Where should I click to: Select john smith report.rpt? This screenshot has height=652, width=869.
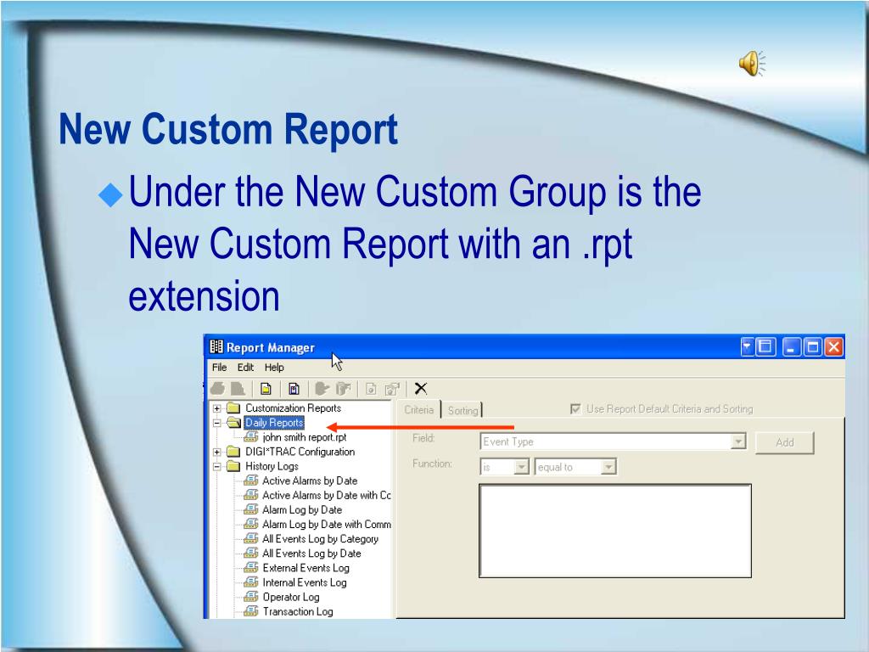coord(305,437)
